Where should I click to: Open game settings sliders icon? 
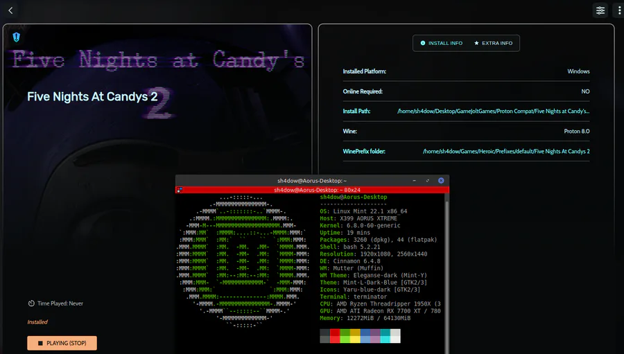pyautogui.click(x=600, y=11)
